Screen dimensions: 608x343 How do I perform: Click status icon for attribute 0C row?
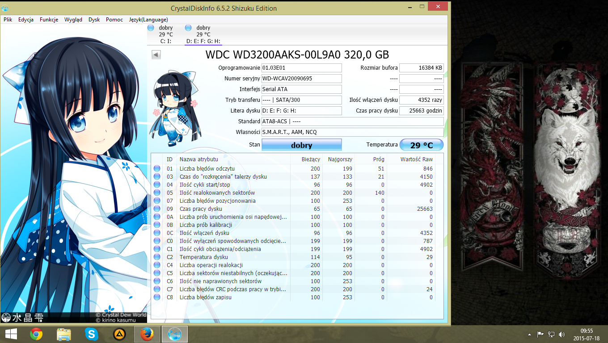pyautogui.click(x=157, y=233)
